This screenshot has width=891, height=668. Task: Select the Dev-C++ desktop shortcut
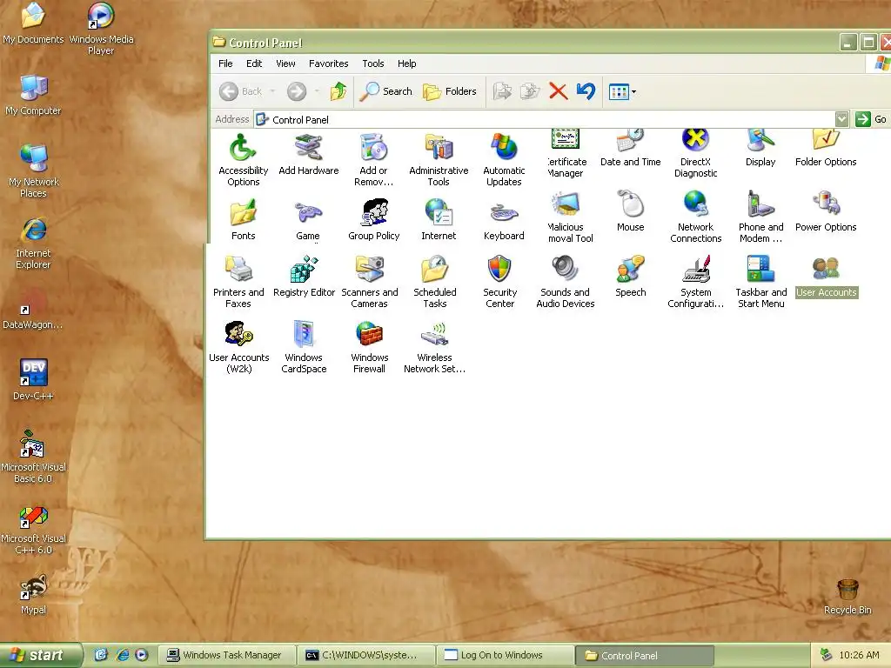tap(33, 379)
